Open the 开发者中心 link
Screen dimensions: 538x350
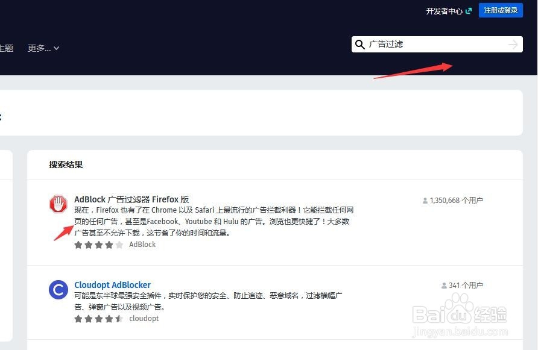pyautogui.click(x=449, y=11)
